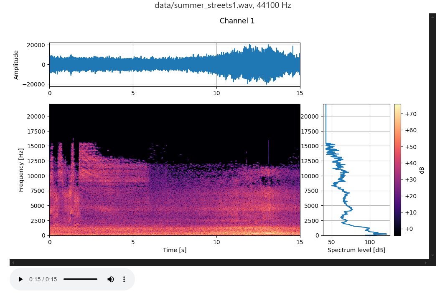Screen dimensions: 445x293
Task: Click the play triangle for summer_streets1.wav
Action: [x=20, y=279]
